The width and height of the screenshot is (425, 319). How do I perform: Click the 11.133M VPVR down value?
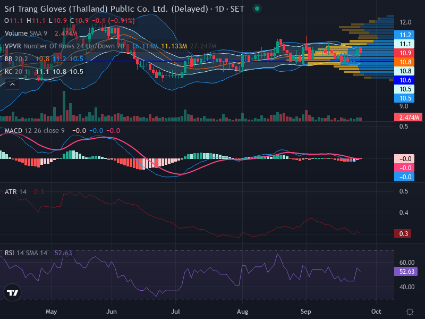click(x=174, y=46)
